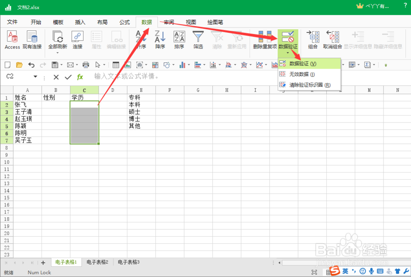The height and width of the screenshot is (277, 411).
Task: Click the help question mark icon
Action: [405, 6]
